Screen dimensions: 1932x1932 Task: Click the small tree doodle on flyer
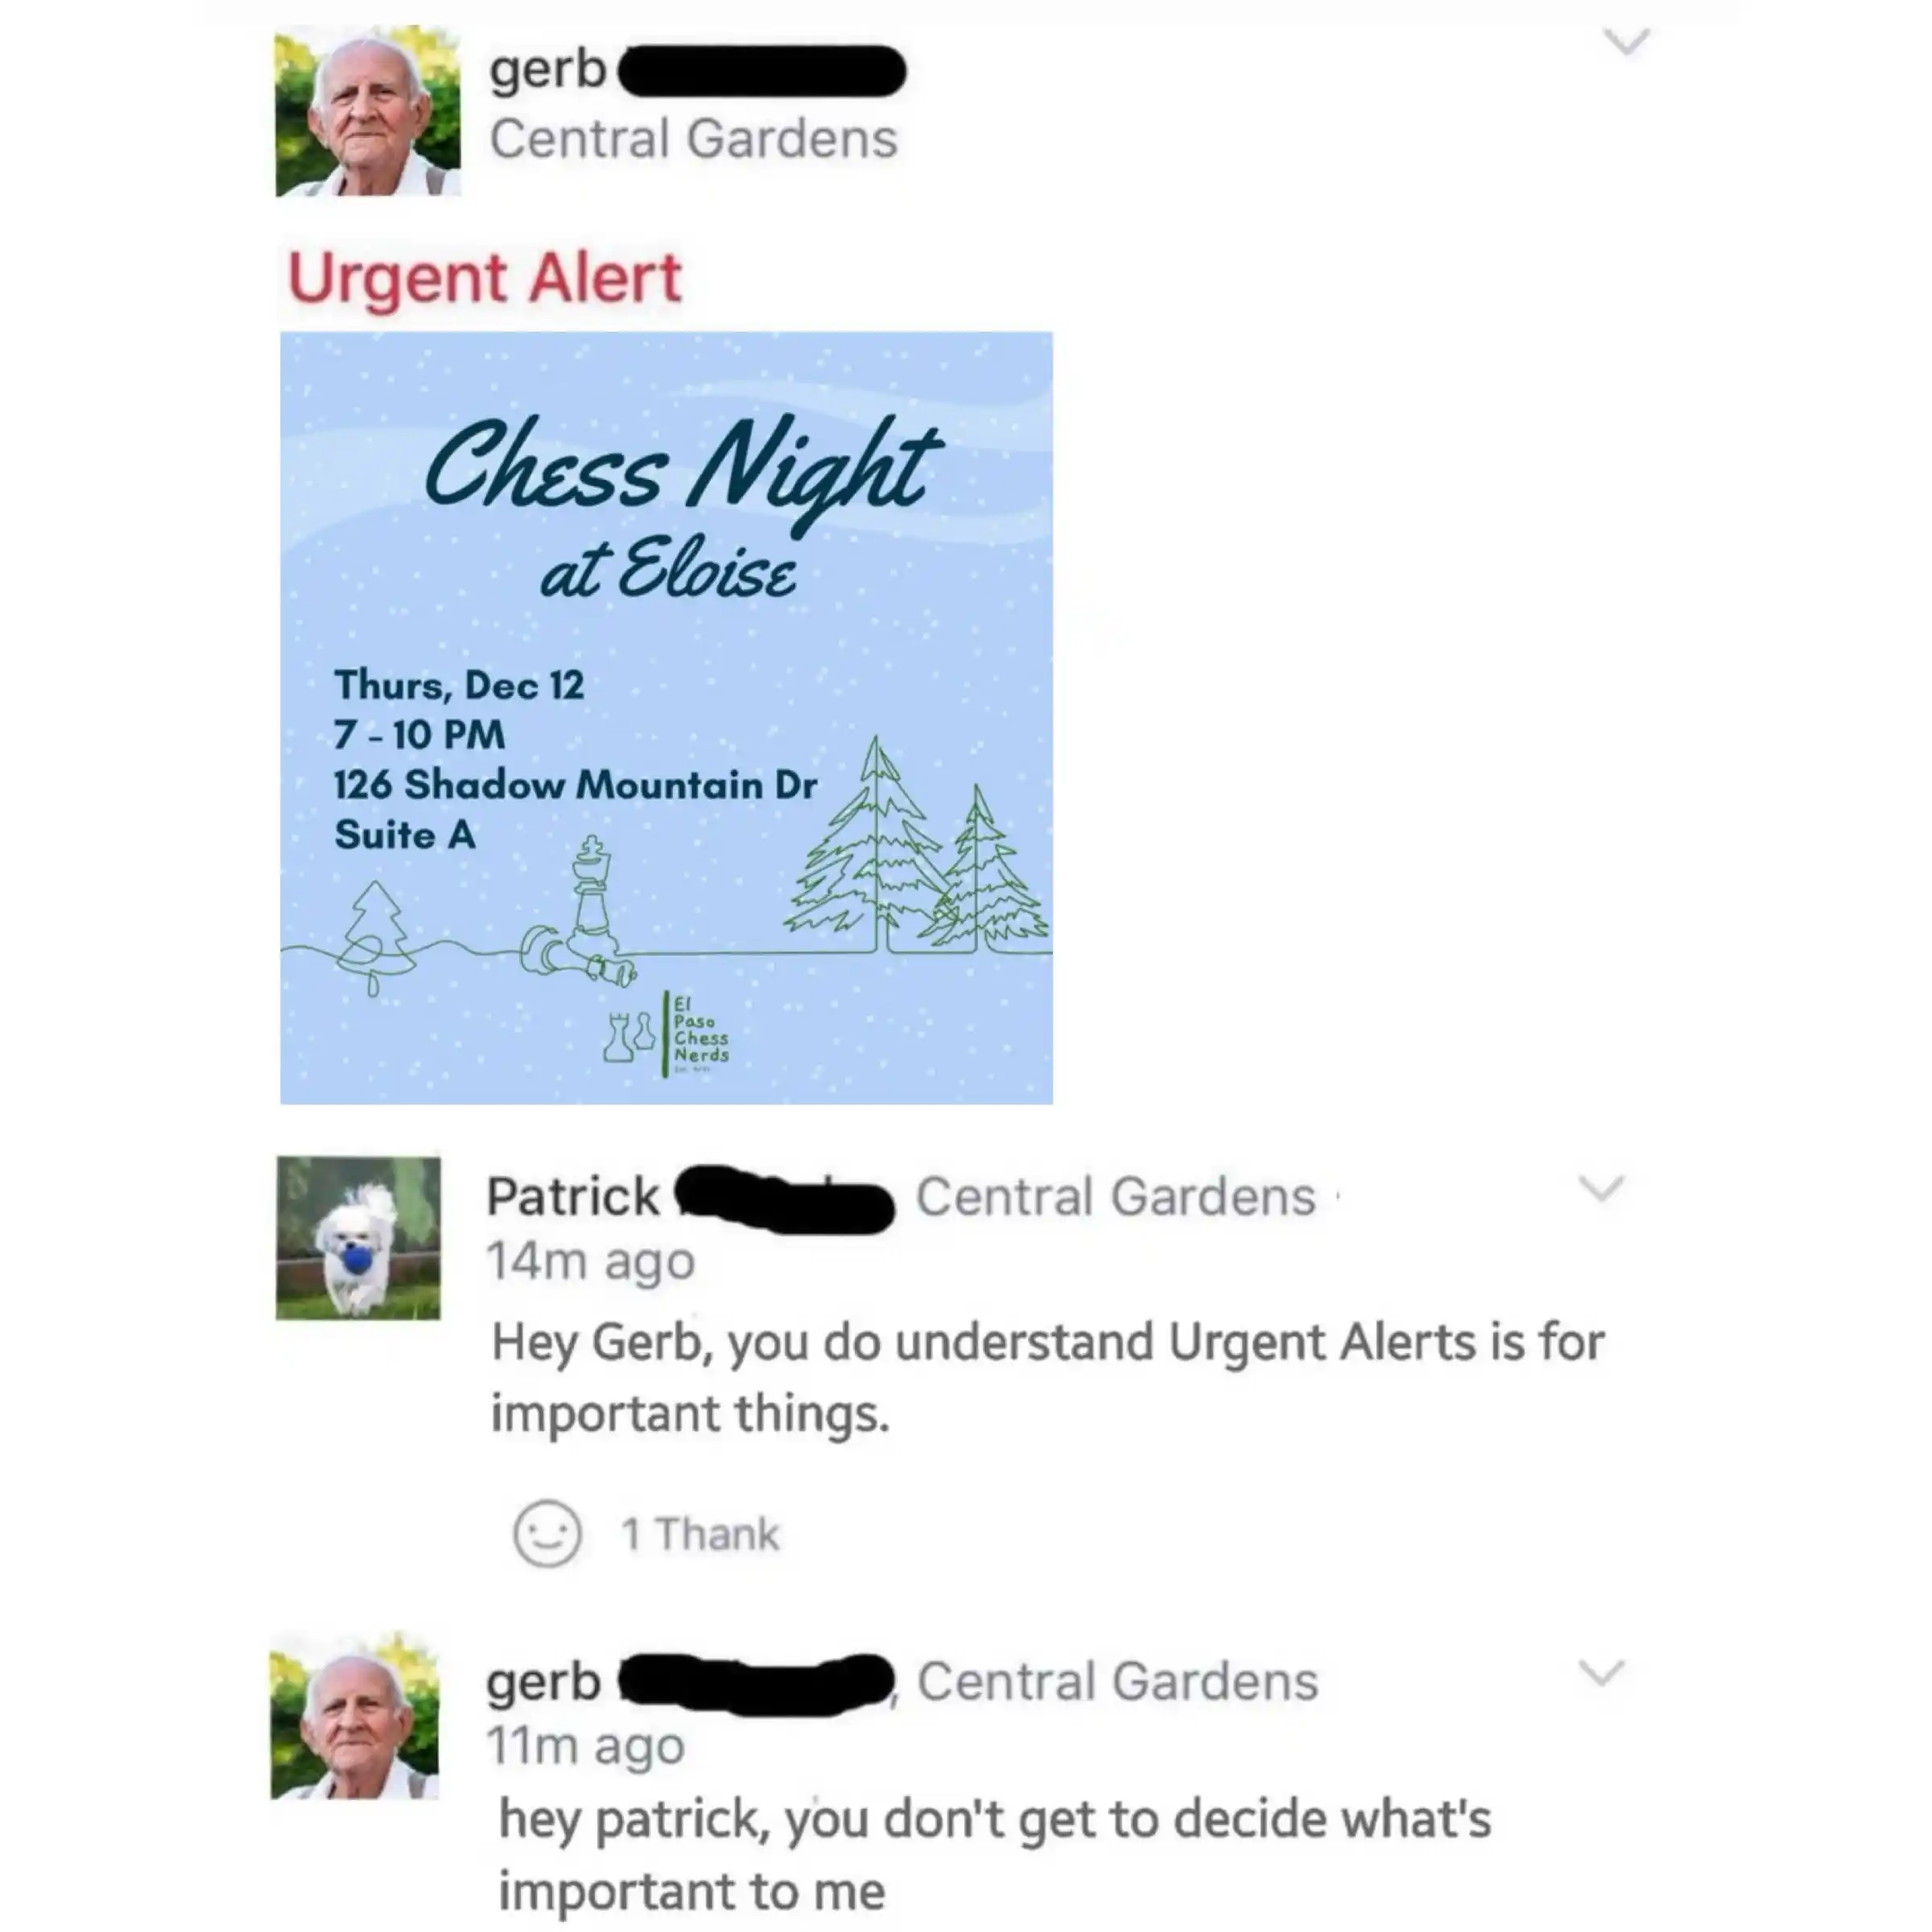click(x=375, y=937)
